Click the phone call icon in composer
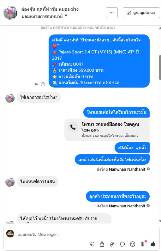This screenshot has width=161, height=251. click(92, 244)
